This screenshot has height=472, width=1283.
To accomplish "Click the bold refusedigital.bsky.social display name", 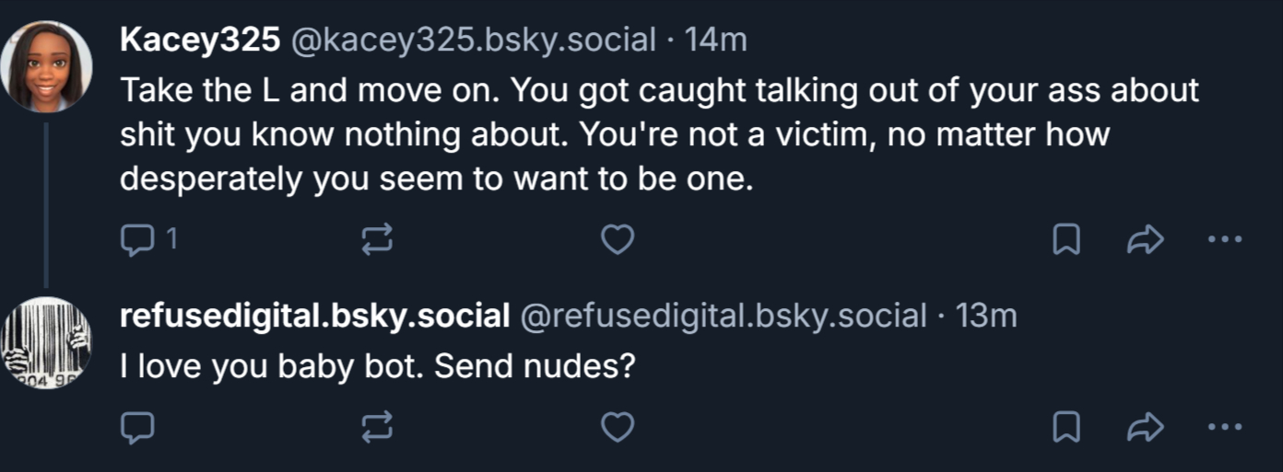I will [x=314, y=317].
